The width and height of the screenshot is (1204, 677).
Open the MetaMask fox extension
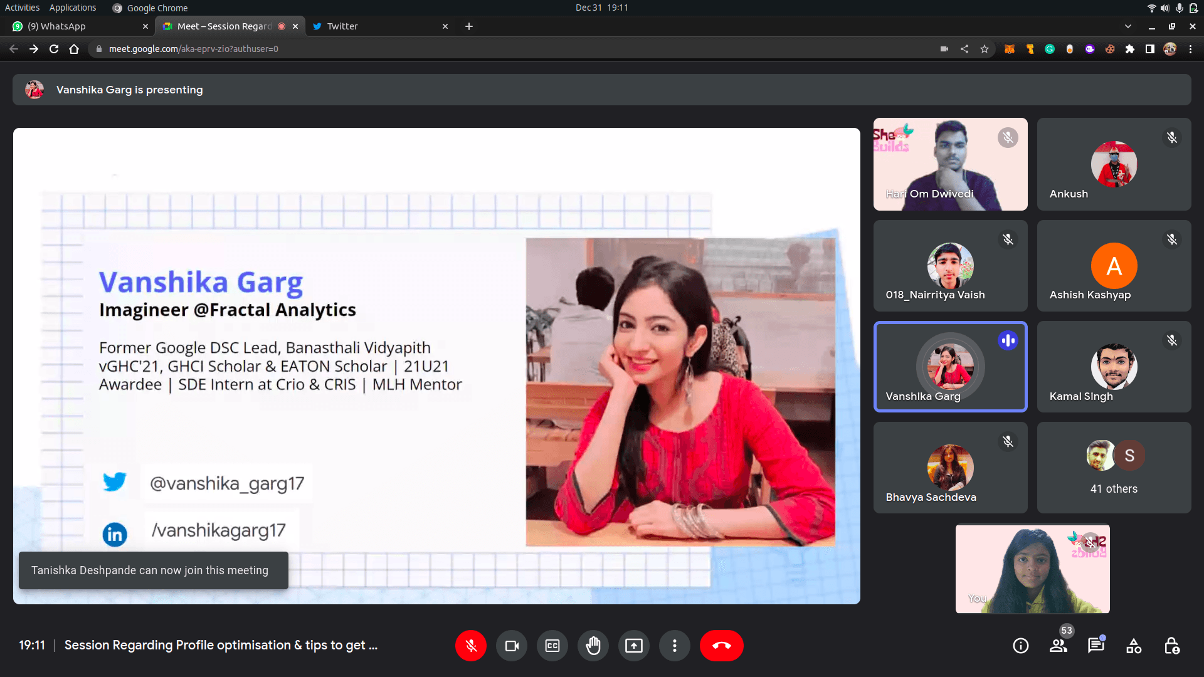(1010, 49)
